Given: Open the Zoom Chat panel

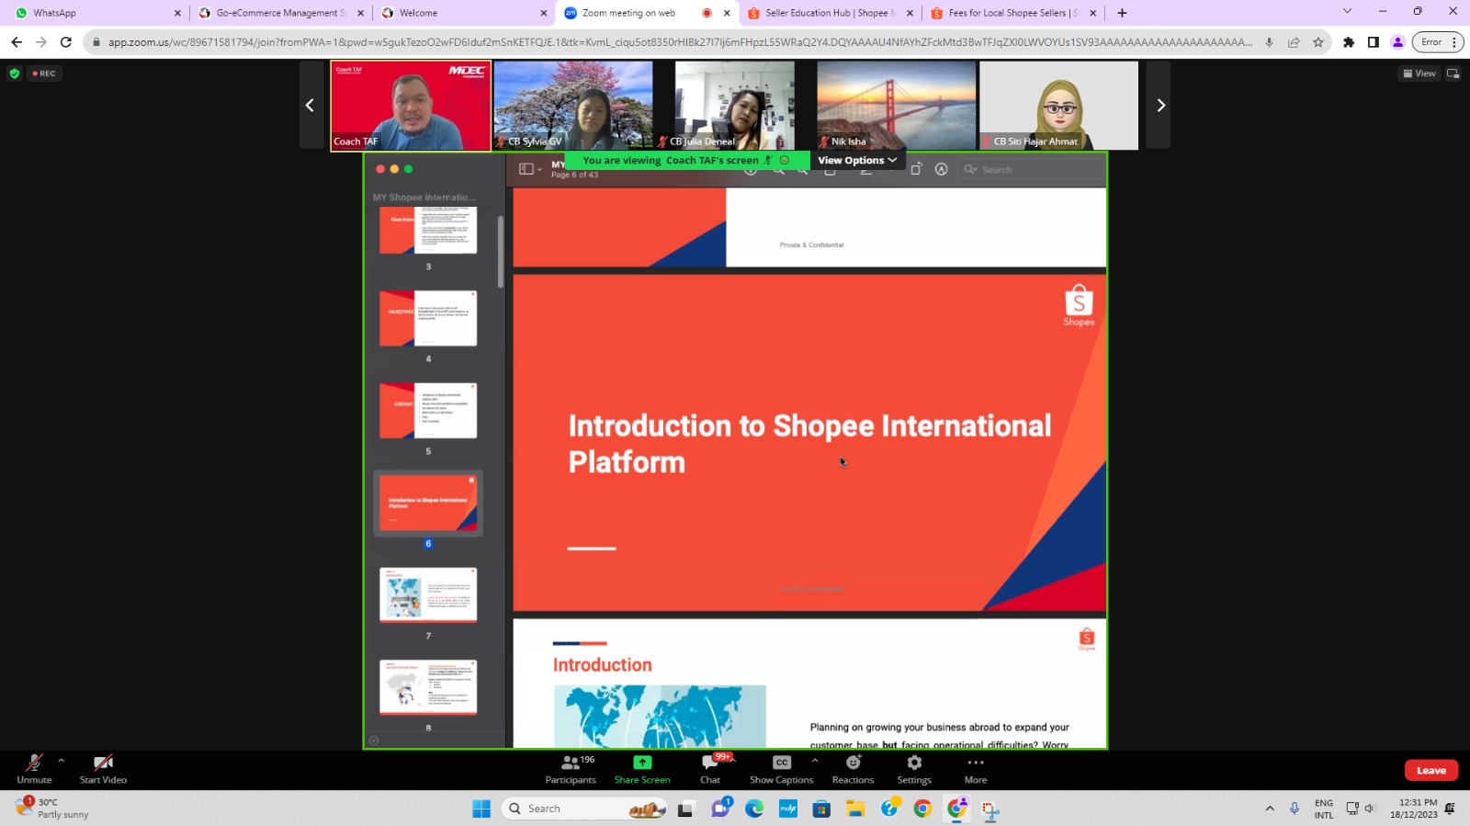Looking at the screenshot, I should coord(710,769).
